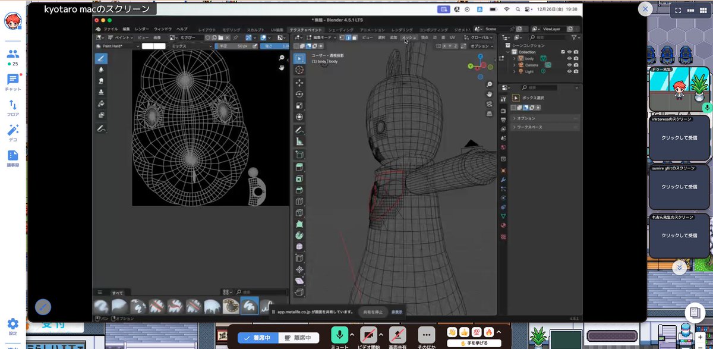Click the viewport zoom magnifier icon

tap(489, 84)
